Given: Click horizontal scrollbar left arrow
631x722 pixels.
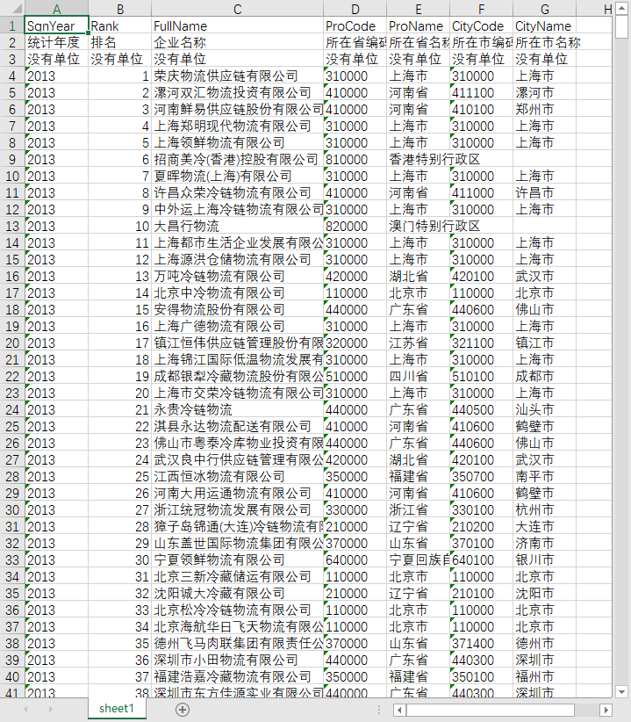Looking at the screenshot, I should pos(399,710).
